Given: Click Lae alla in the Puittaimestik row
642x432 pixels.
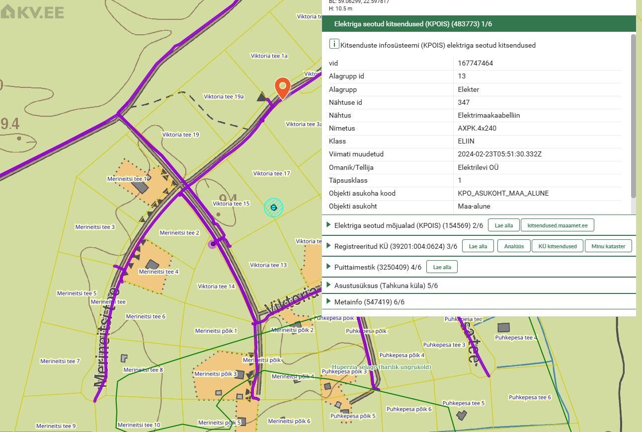Looking at the screenshot, I should pos(442,267).
